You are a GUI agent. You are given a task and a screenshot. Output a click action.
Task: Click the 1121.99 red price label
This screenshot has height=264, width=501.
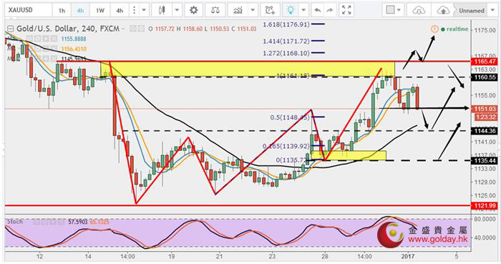[485, 206]
